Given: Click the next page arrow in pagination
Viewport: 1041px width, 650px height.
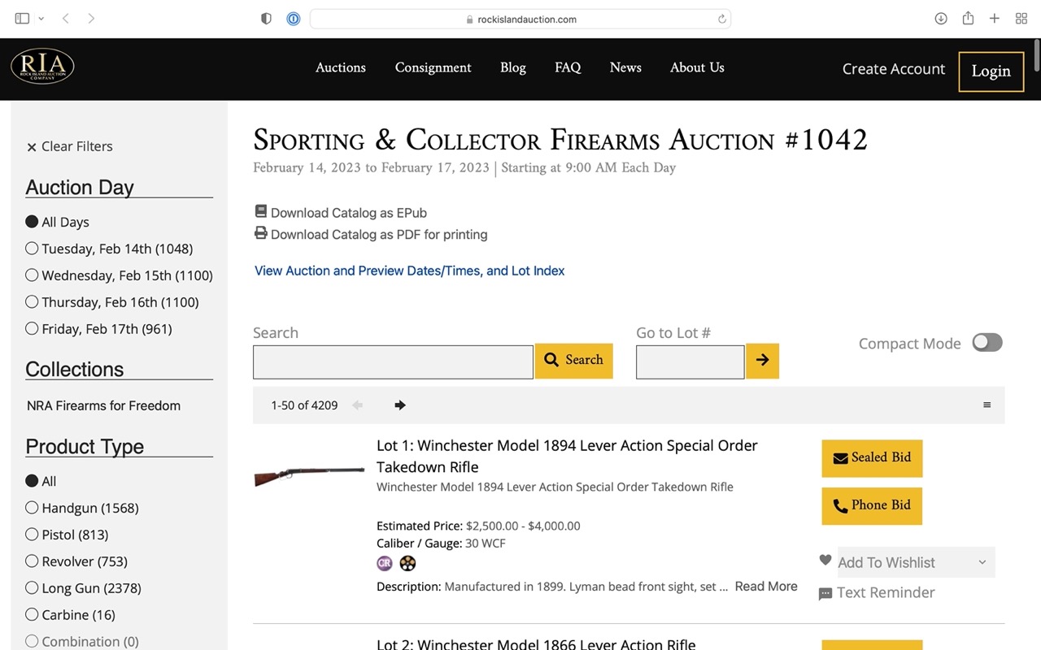Looking at the screenshot, I should tap(399, 405).
